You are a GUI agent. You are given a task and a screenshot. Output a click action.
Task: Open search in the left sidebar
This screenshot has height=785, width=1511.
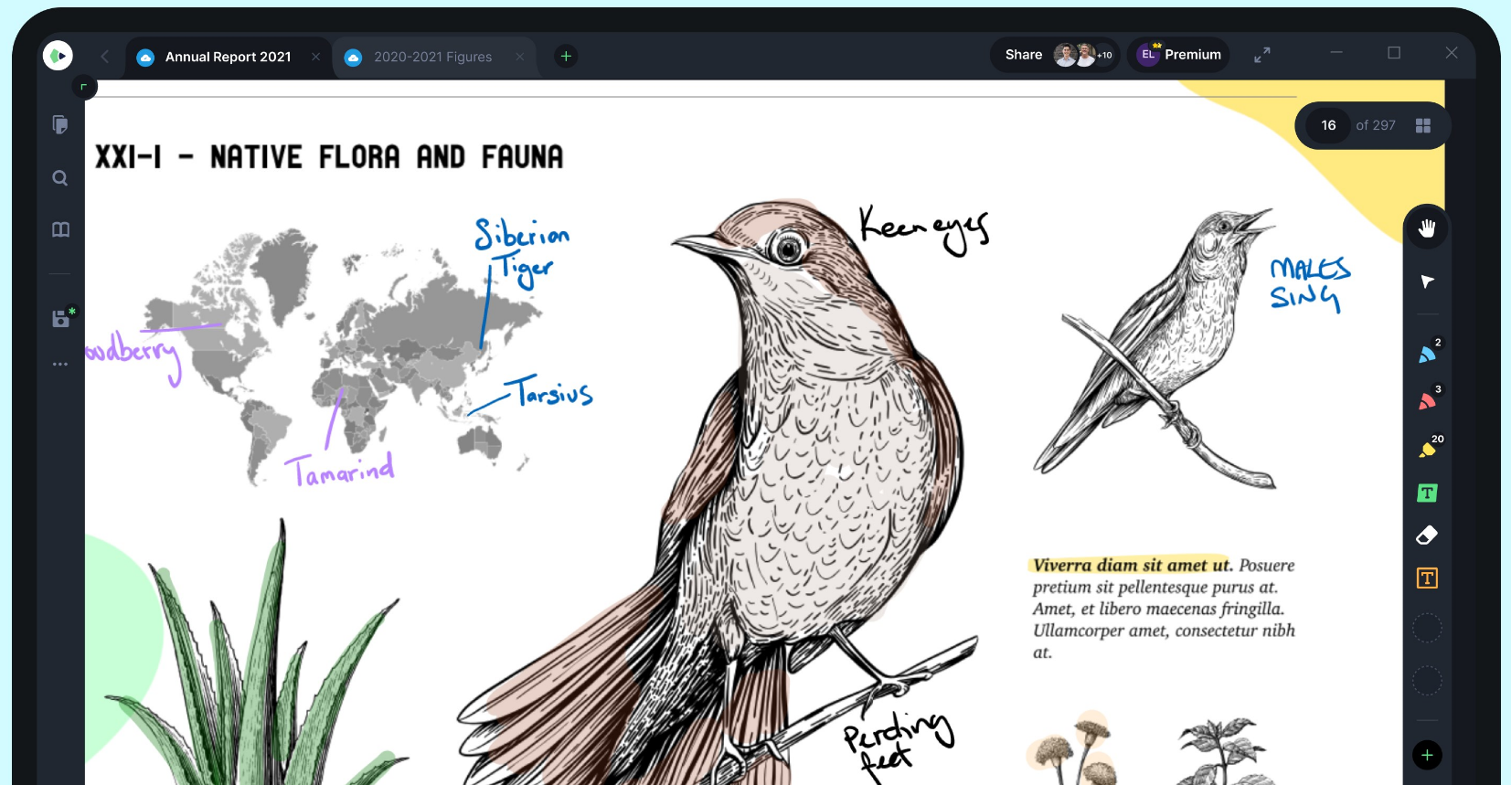tap(60, 178)
